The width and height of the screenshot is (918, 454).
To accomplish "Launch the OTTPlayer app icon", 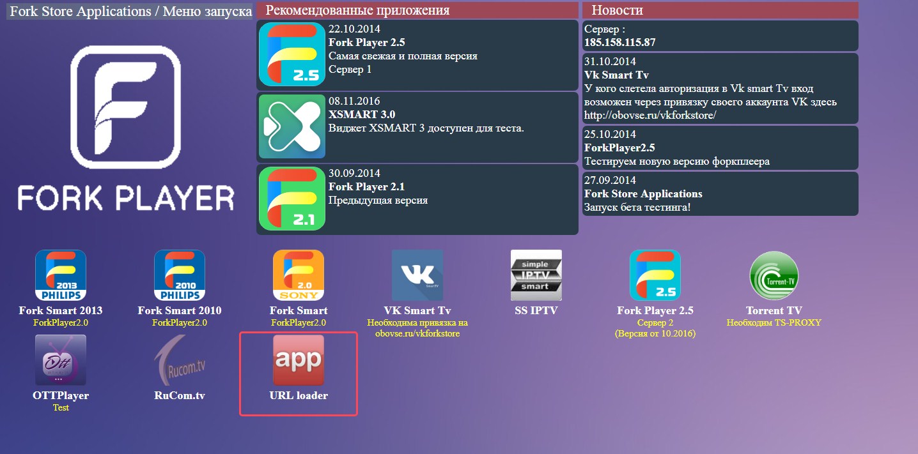I will tap(61, 360).
